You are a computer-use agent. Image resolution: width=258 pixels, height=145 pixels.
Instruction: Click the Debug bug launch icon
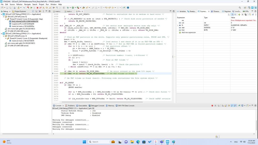click(68, 7)
